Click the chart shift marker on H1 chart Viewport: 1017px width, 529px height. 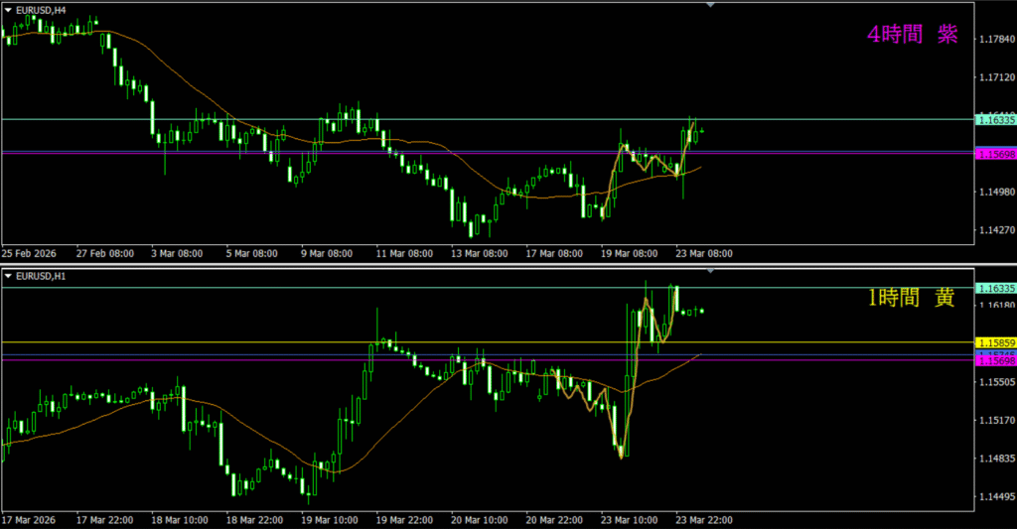[x=710, y=270]
